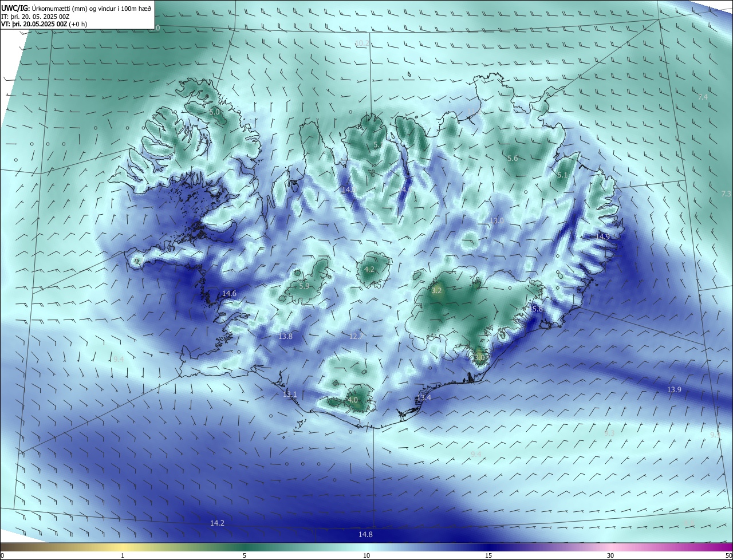
Task: Click the 5.6 value on the map
Action: point(513,159)
